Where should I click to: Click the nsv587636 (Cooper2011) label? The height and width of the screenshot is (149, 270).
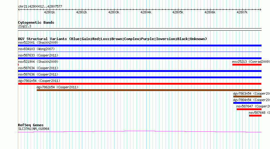(38, 74)
